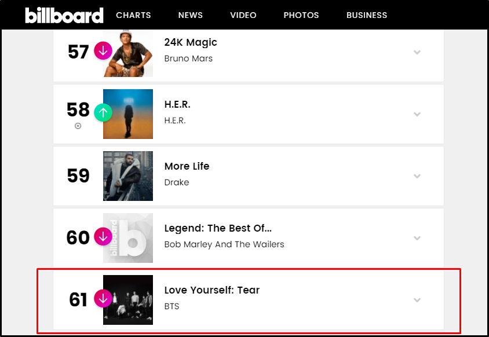Expand the Love Yourself: Tear entry
The image size is (489, 337).
click(417, 300)
